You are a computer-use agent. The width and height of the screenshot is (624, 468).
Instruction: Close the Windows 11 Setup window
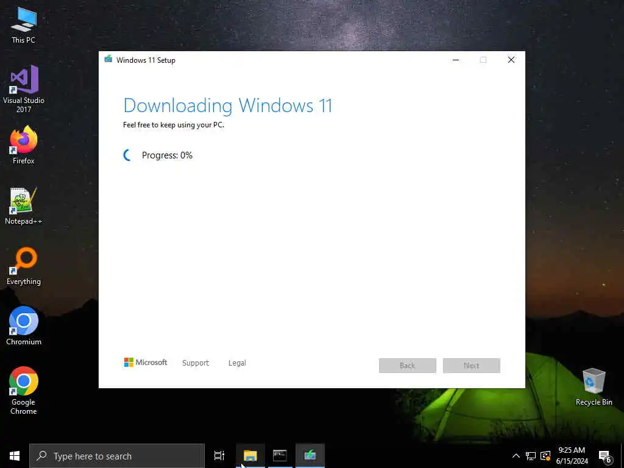pos(511,60)
